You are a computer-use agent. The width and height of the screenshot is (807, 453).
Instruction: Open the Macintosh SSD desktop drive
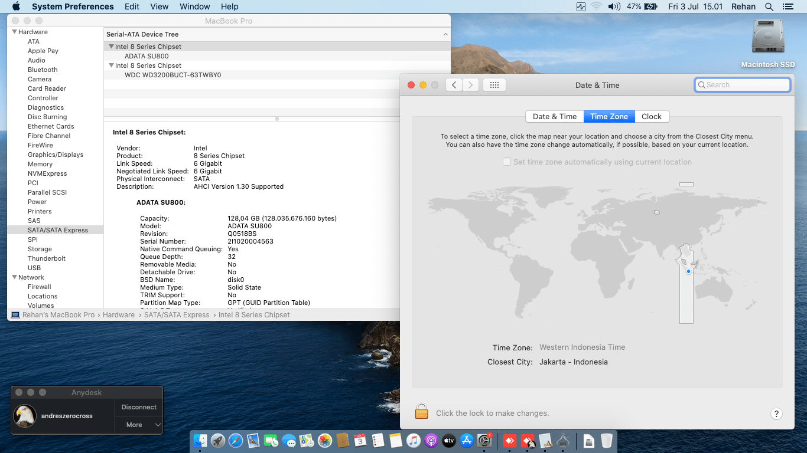[768, 44]
